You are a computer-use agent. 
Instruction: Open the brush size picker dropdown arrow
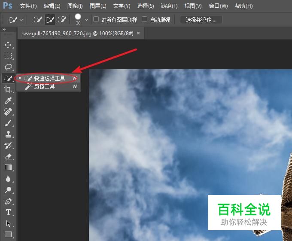tap(86, 20)
